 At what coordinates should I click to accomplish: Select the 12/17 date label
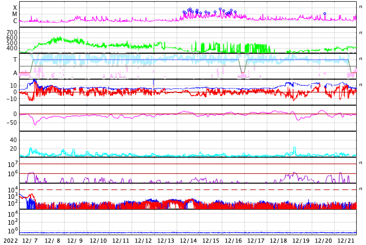[x=255, y=241]
